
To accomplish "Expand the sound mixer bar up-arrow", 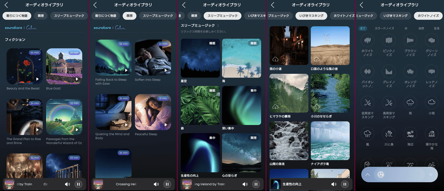I will [368, 175].
